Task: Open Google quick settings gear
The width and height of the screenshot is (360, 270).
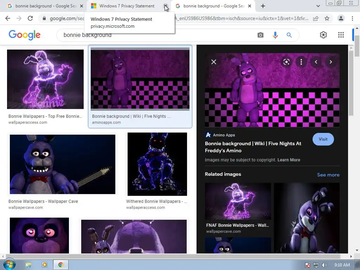Action: tap(323, 35)
